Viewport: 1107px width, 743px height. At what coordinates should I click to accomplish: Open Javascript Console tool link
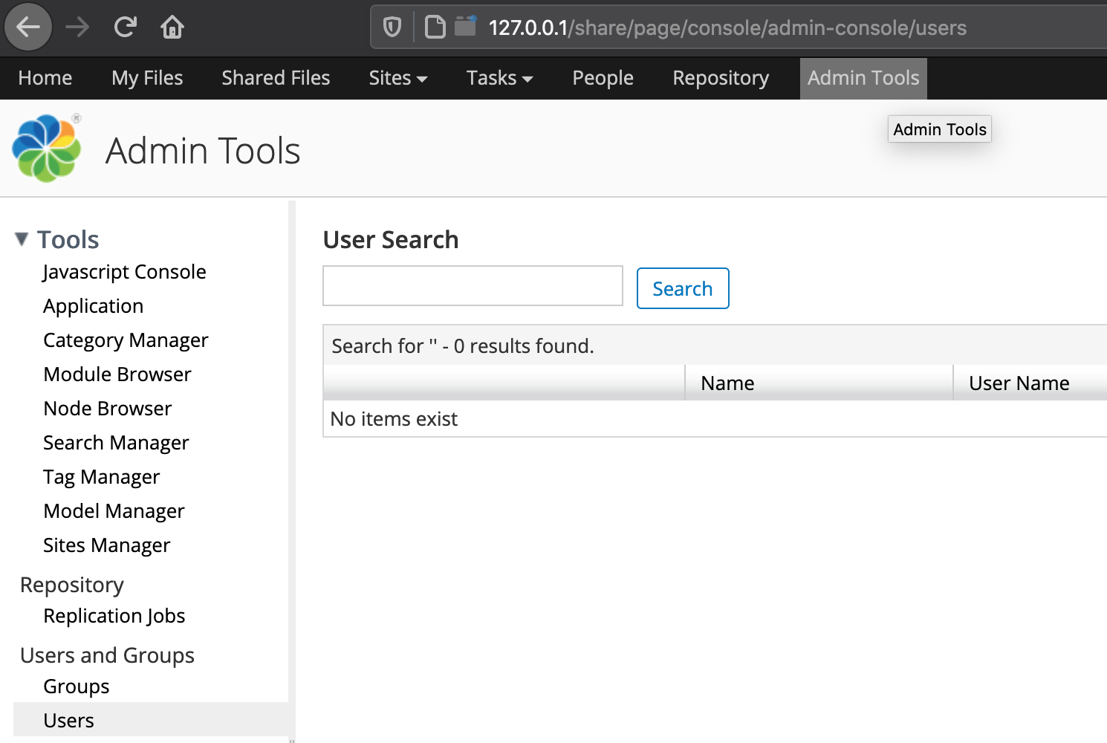[124, 272]
